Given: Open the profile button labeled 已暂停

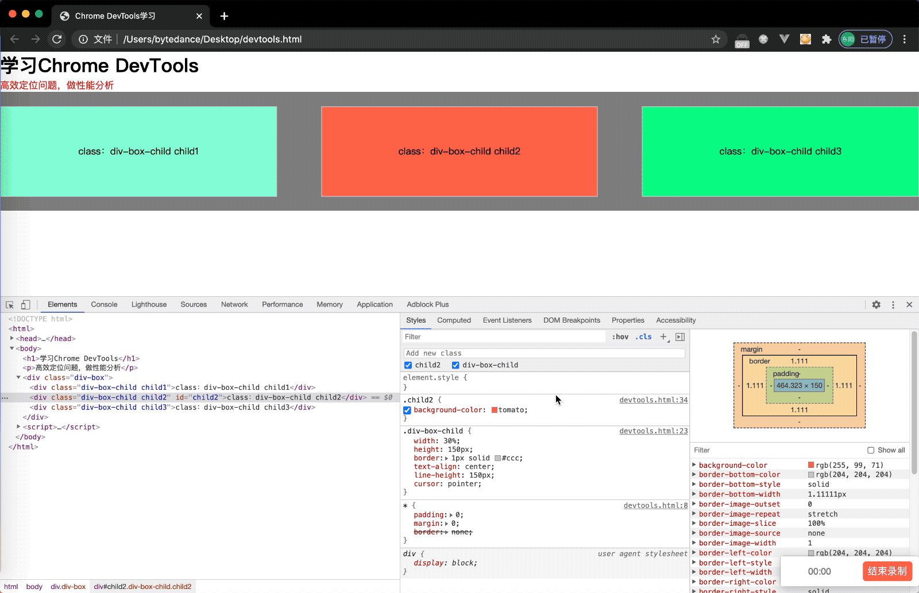Looking at the screenshot, I should pos(866,39).
